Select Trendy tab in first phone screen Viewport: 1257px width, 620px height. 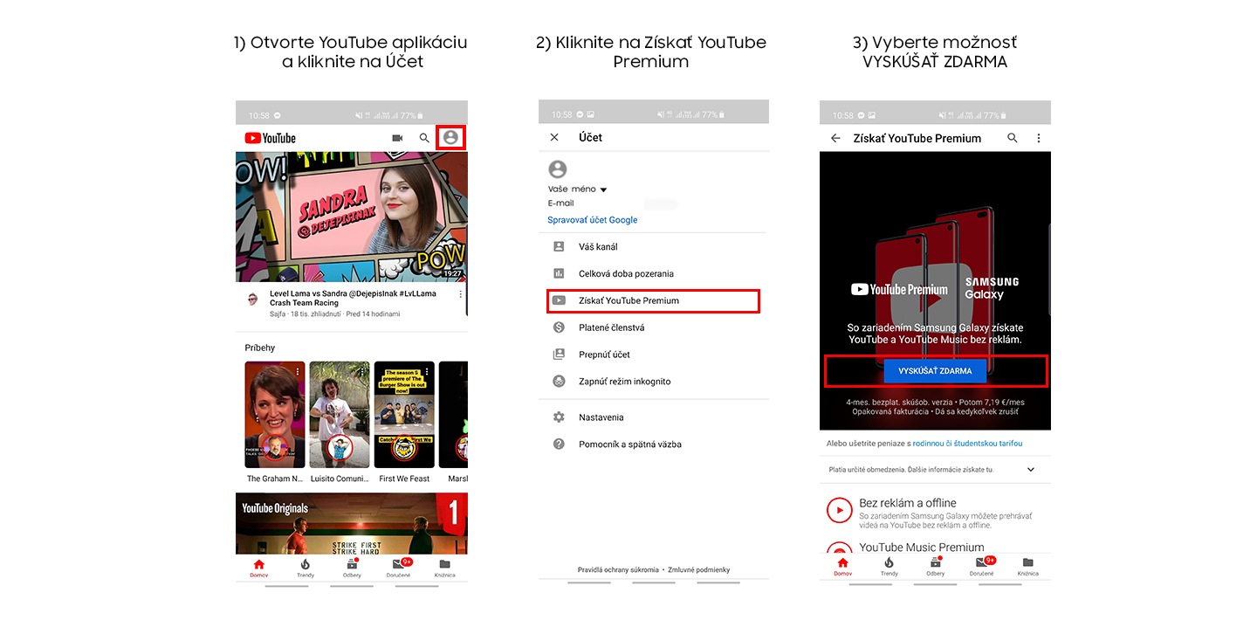pyautogui.click(x=306, y=568)
